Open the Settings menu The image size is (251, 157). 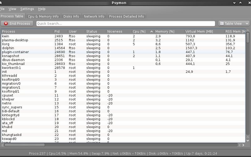[27, 9]
